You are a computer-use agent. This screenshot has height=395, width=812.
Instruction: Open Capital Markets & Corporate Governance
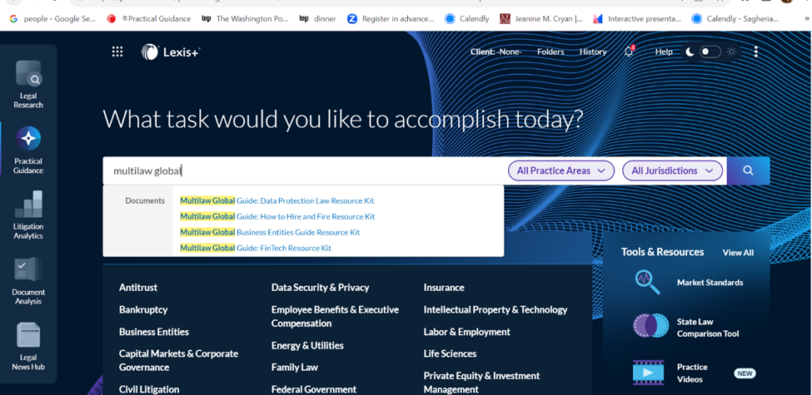pos(179,360)
